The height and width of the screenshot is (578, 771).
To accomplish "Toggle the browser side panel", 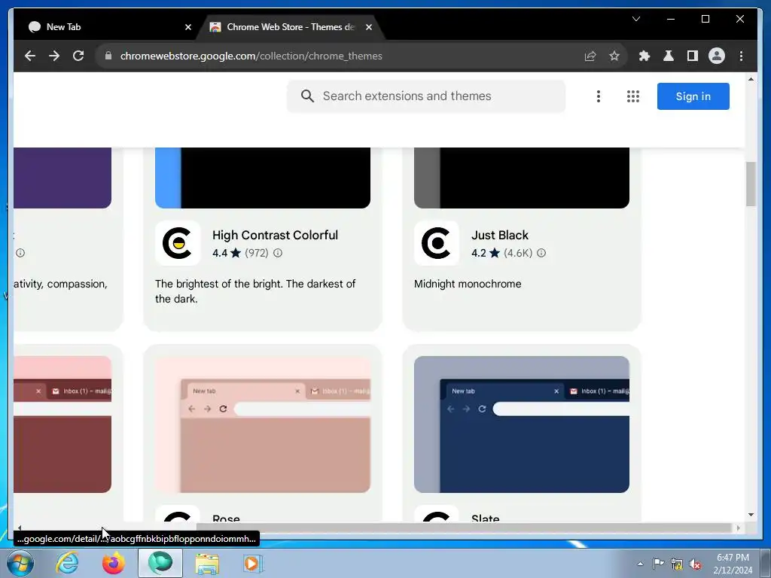I will (x=693, y=56).
